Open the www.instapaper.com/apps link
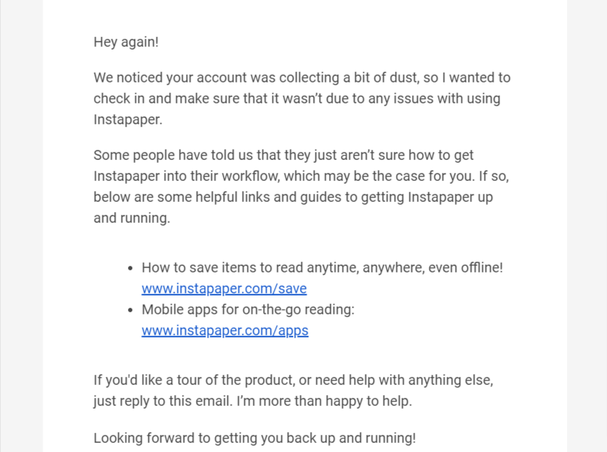This screenshot has height=452, width=607. click(x=224, y=330)
